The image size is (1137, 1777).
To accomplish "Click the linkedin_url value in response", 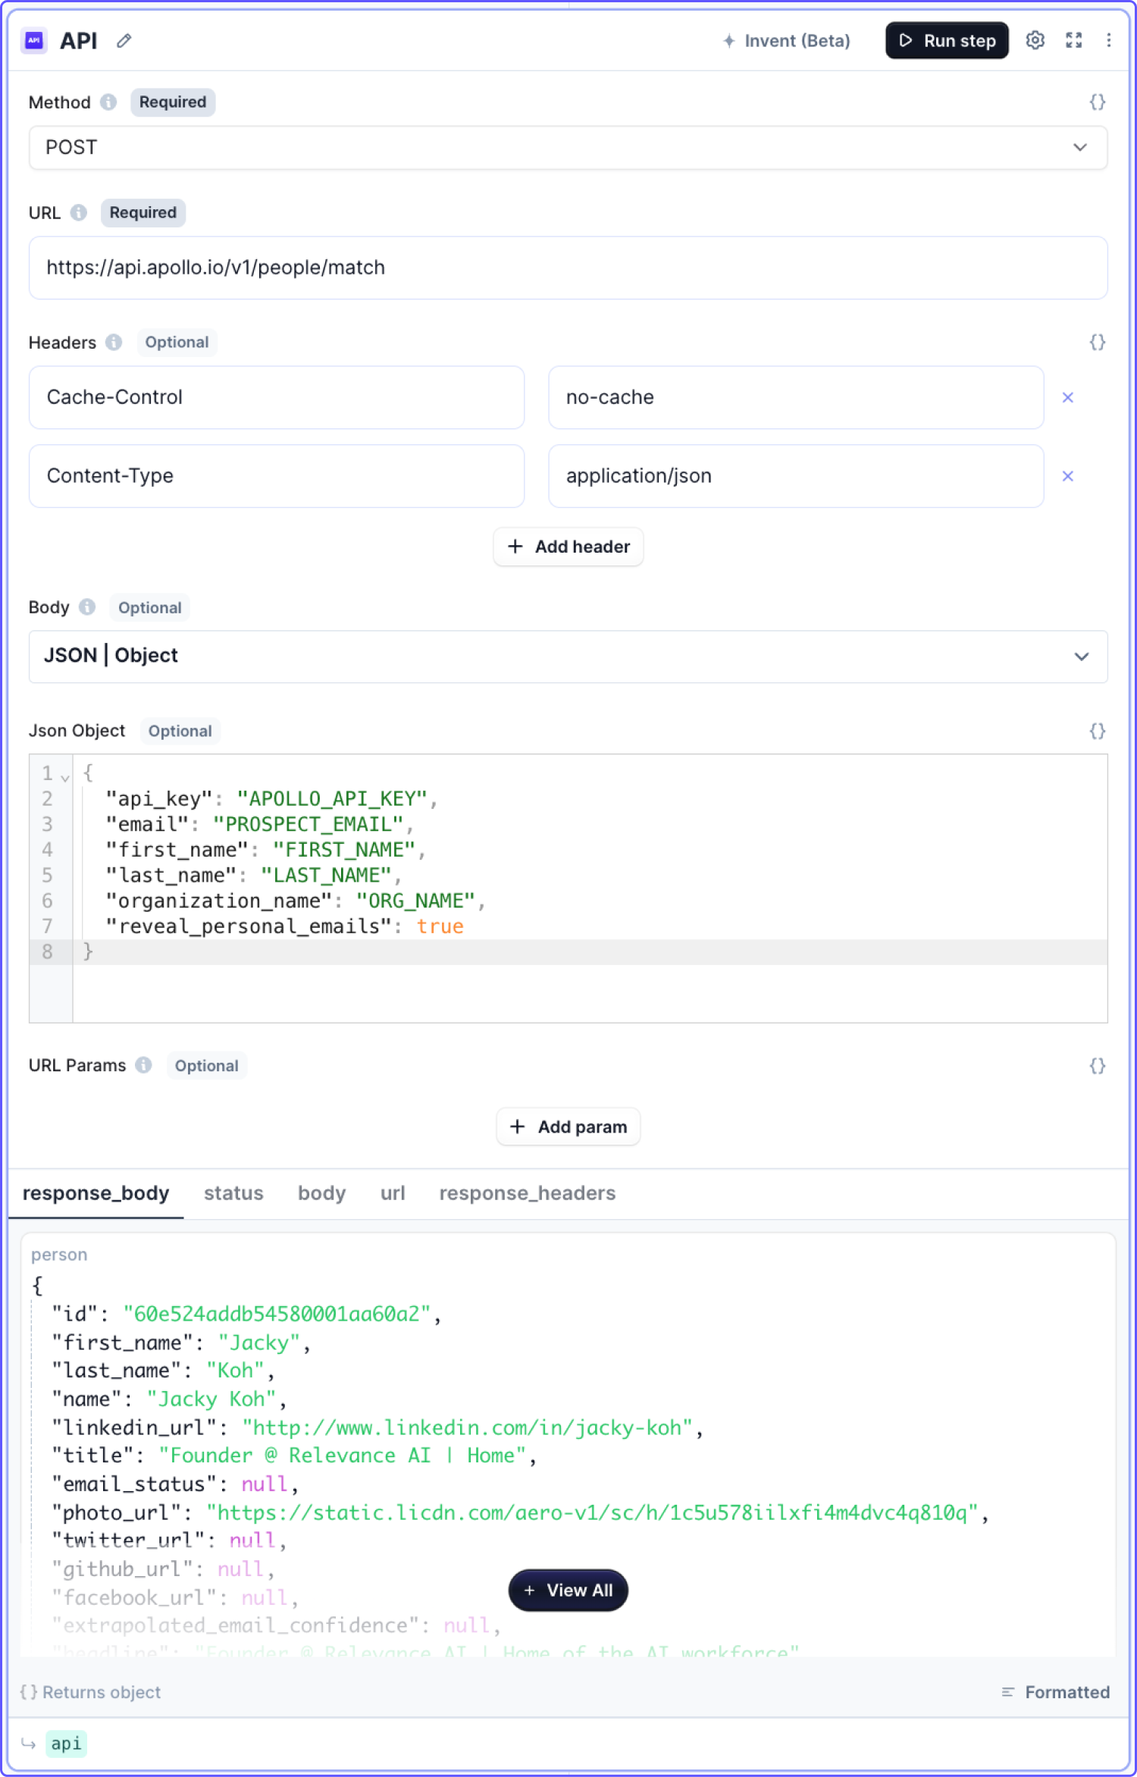I will 467,1428.
